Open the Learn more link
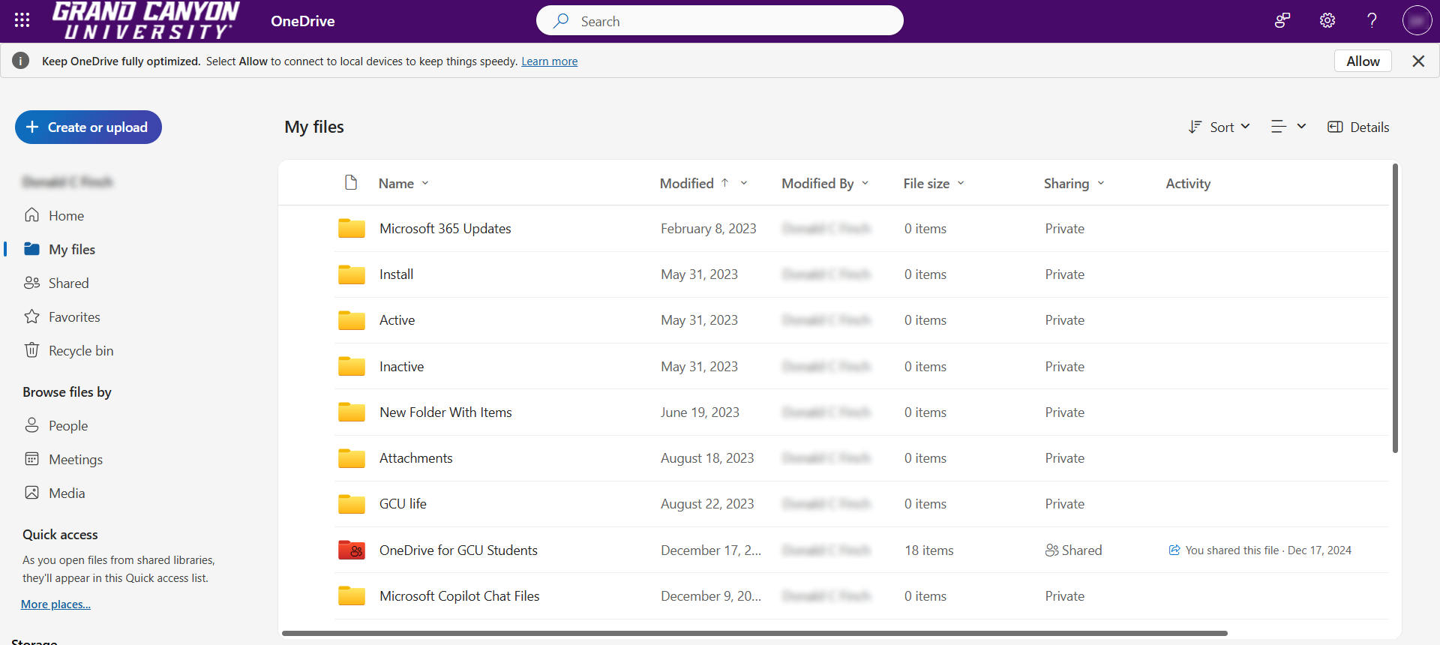 549,61
